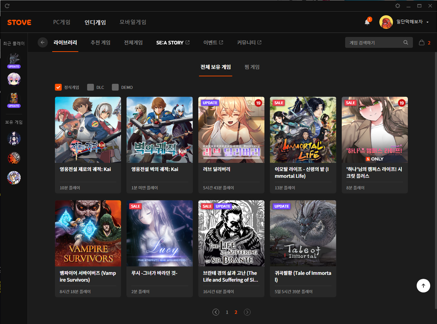Open the settings gear icon

(398, 6)
